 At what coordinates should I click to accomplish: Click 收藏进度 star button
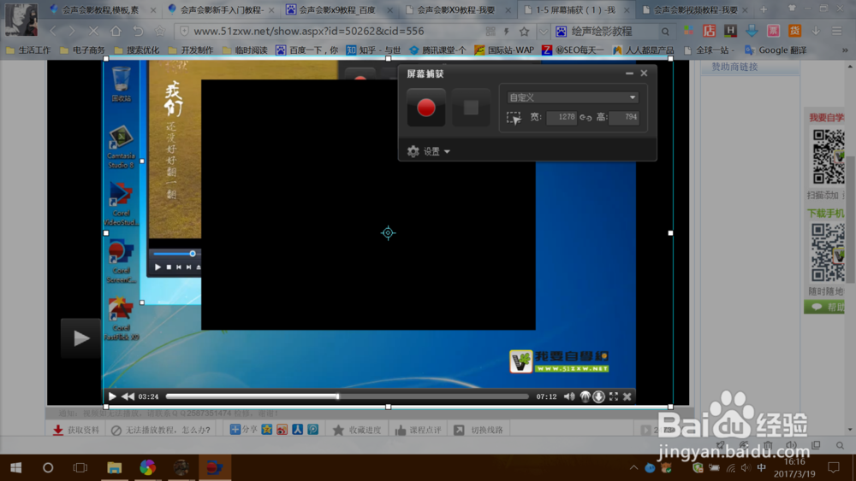point(357,430)
